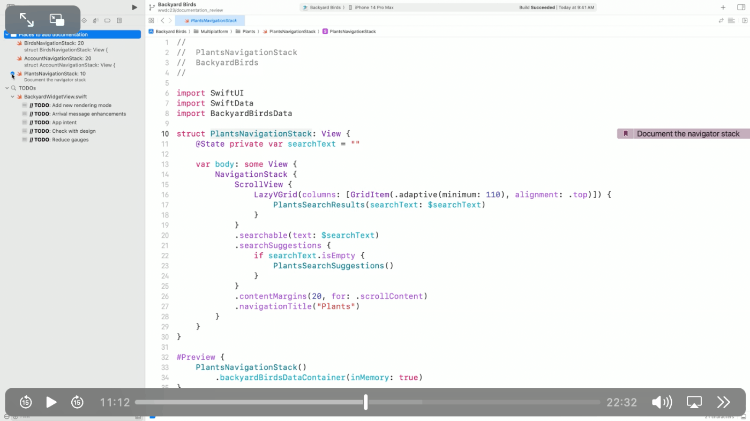Click the .contentMargins modifier on line 26

(270, 296)
